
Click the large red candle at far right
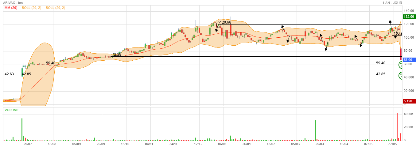click(x=401, y=54)
